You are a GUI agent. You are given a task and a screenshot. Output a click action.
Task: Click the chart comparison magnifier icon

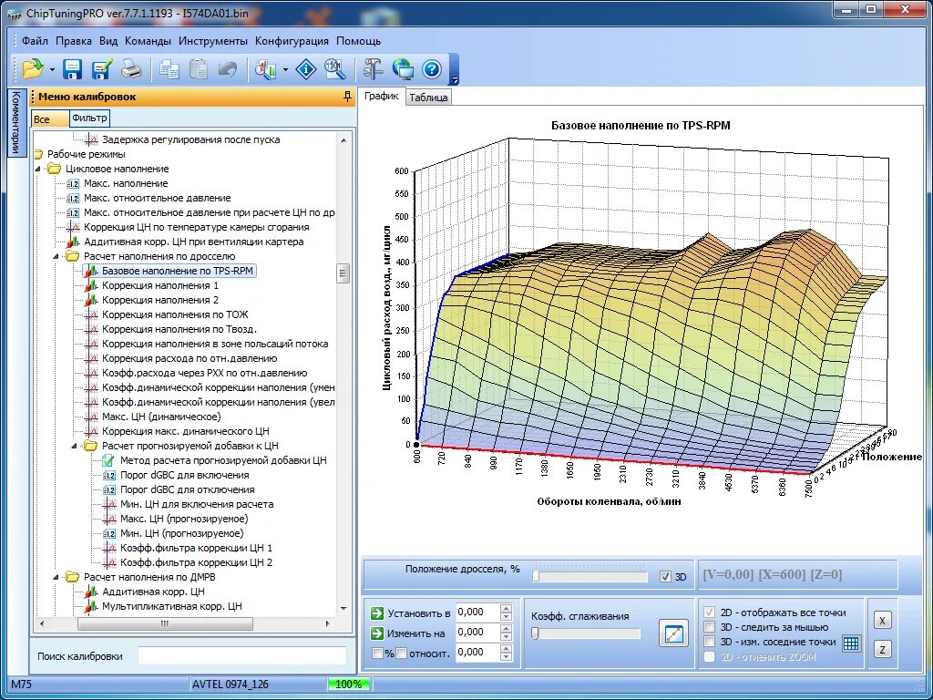(266, 69)
